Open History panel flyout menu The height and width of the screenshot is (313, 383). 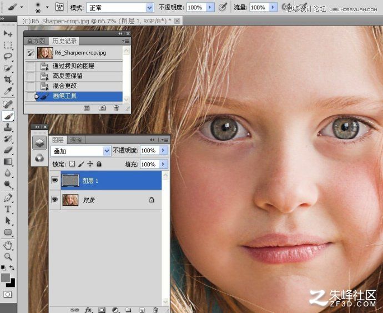tap(126, 41)
